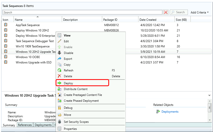
Task: Sort by the Size (KB) column header
Action: point(182,20)
